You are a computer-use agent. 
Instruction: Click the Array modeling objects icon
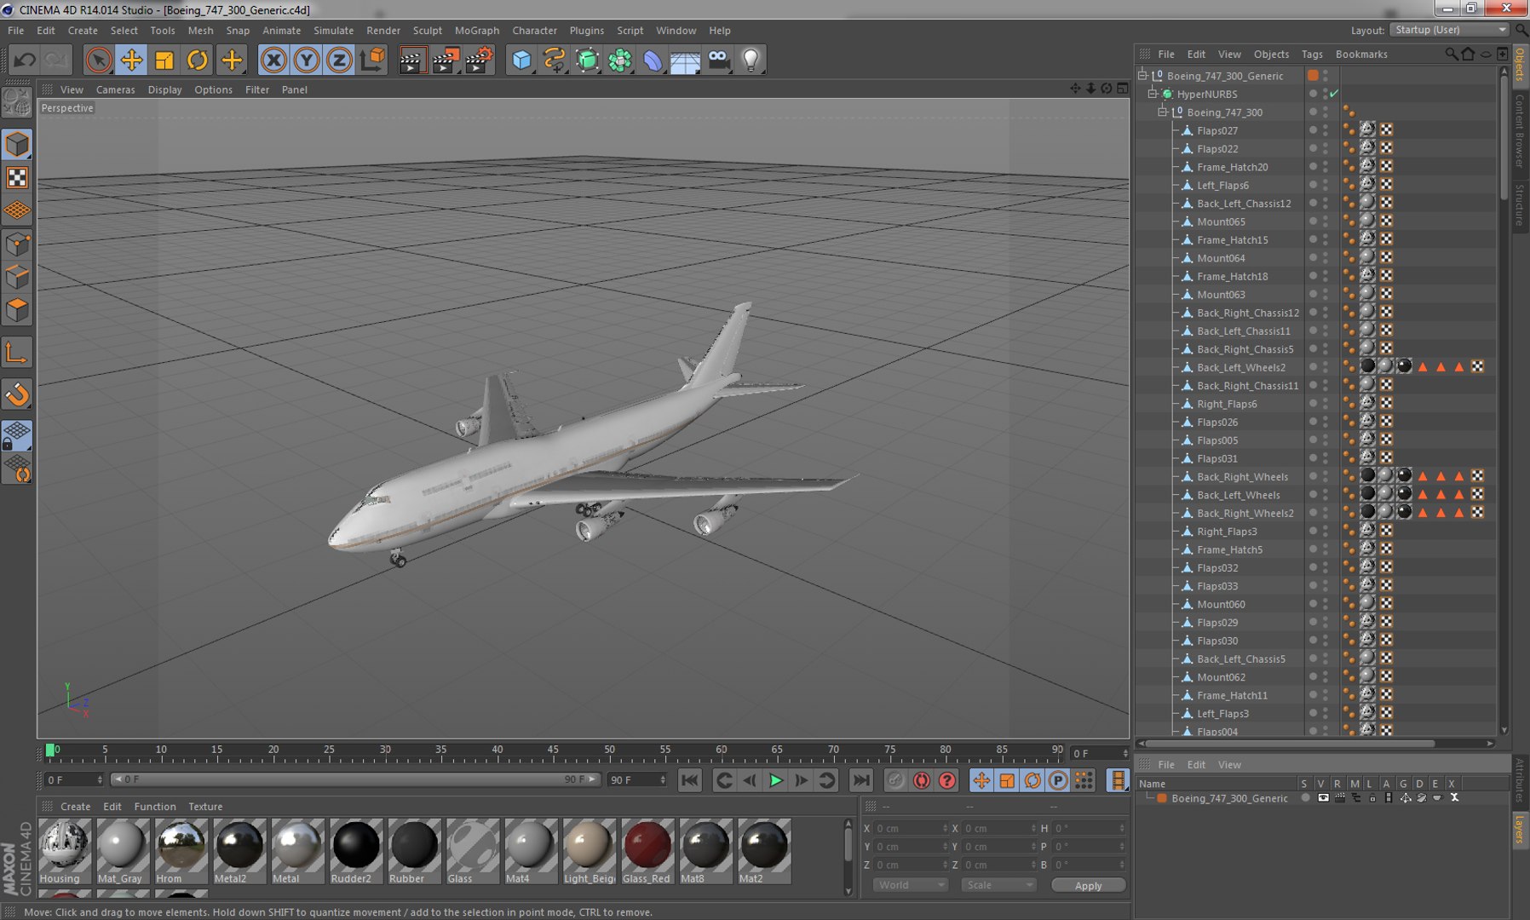tap(620, 60)
